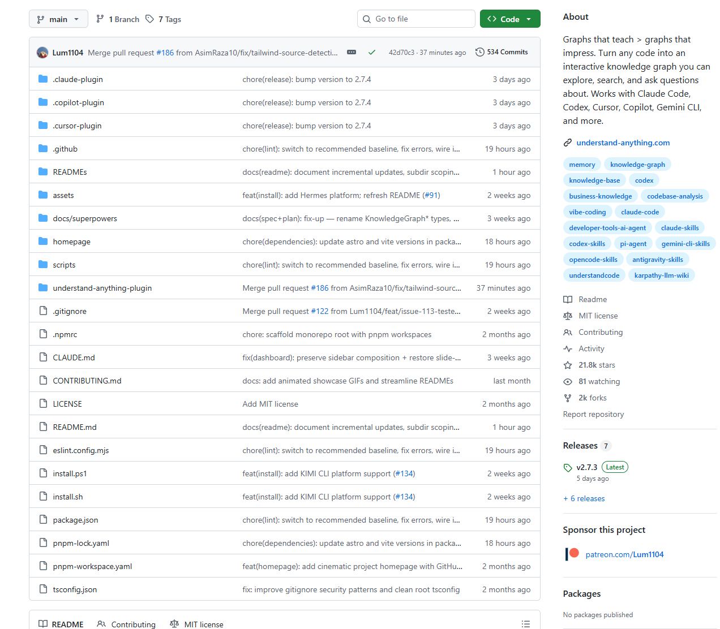Open the homepage folder
Screen dimensions: 720x629
pos(72,242)
